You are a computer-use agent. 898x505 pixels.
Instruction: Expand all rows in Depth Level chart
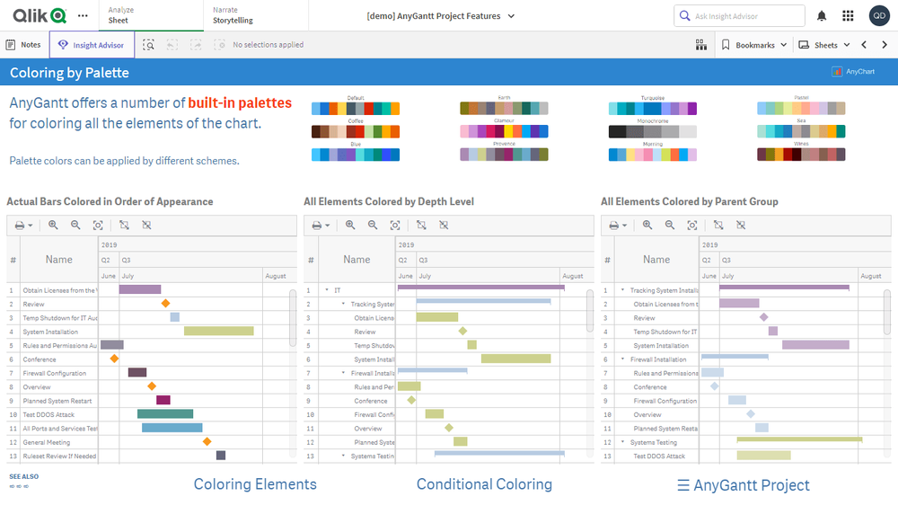(421, 226)
